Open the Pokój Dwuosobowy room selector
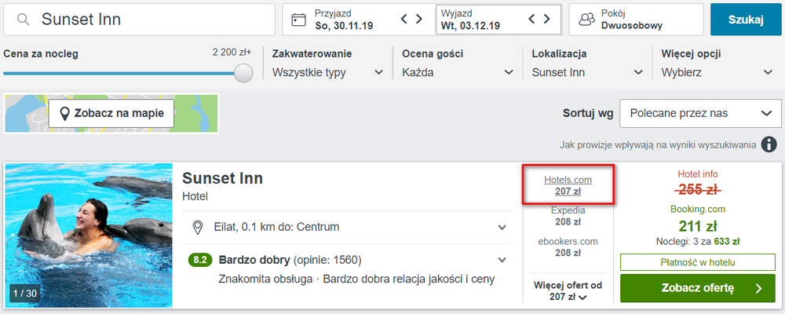The width and height of the screenshot is (785, 314). (x=636, y=20)
